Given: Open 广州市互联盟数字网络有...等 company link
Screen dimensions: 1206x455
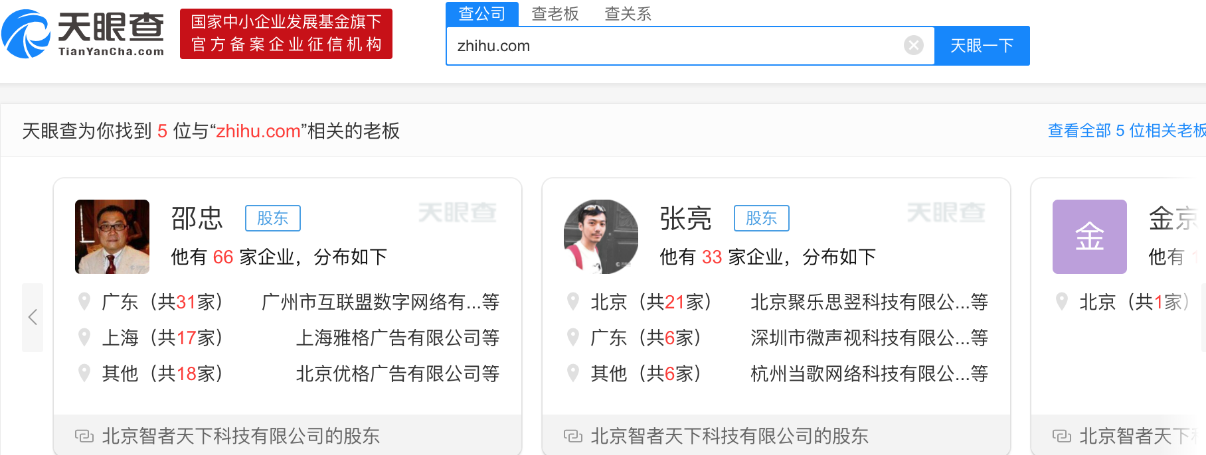Looking at the screenshot, I should tap(381, 302).
